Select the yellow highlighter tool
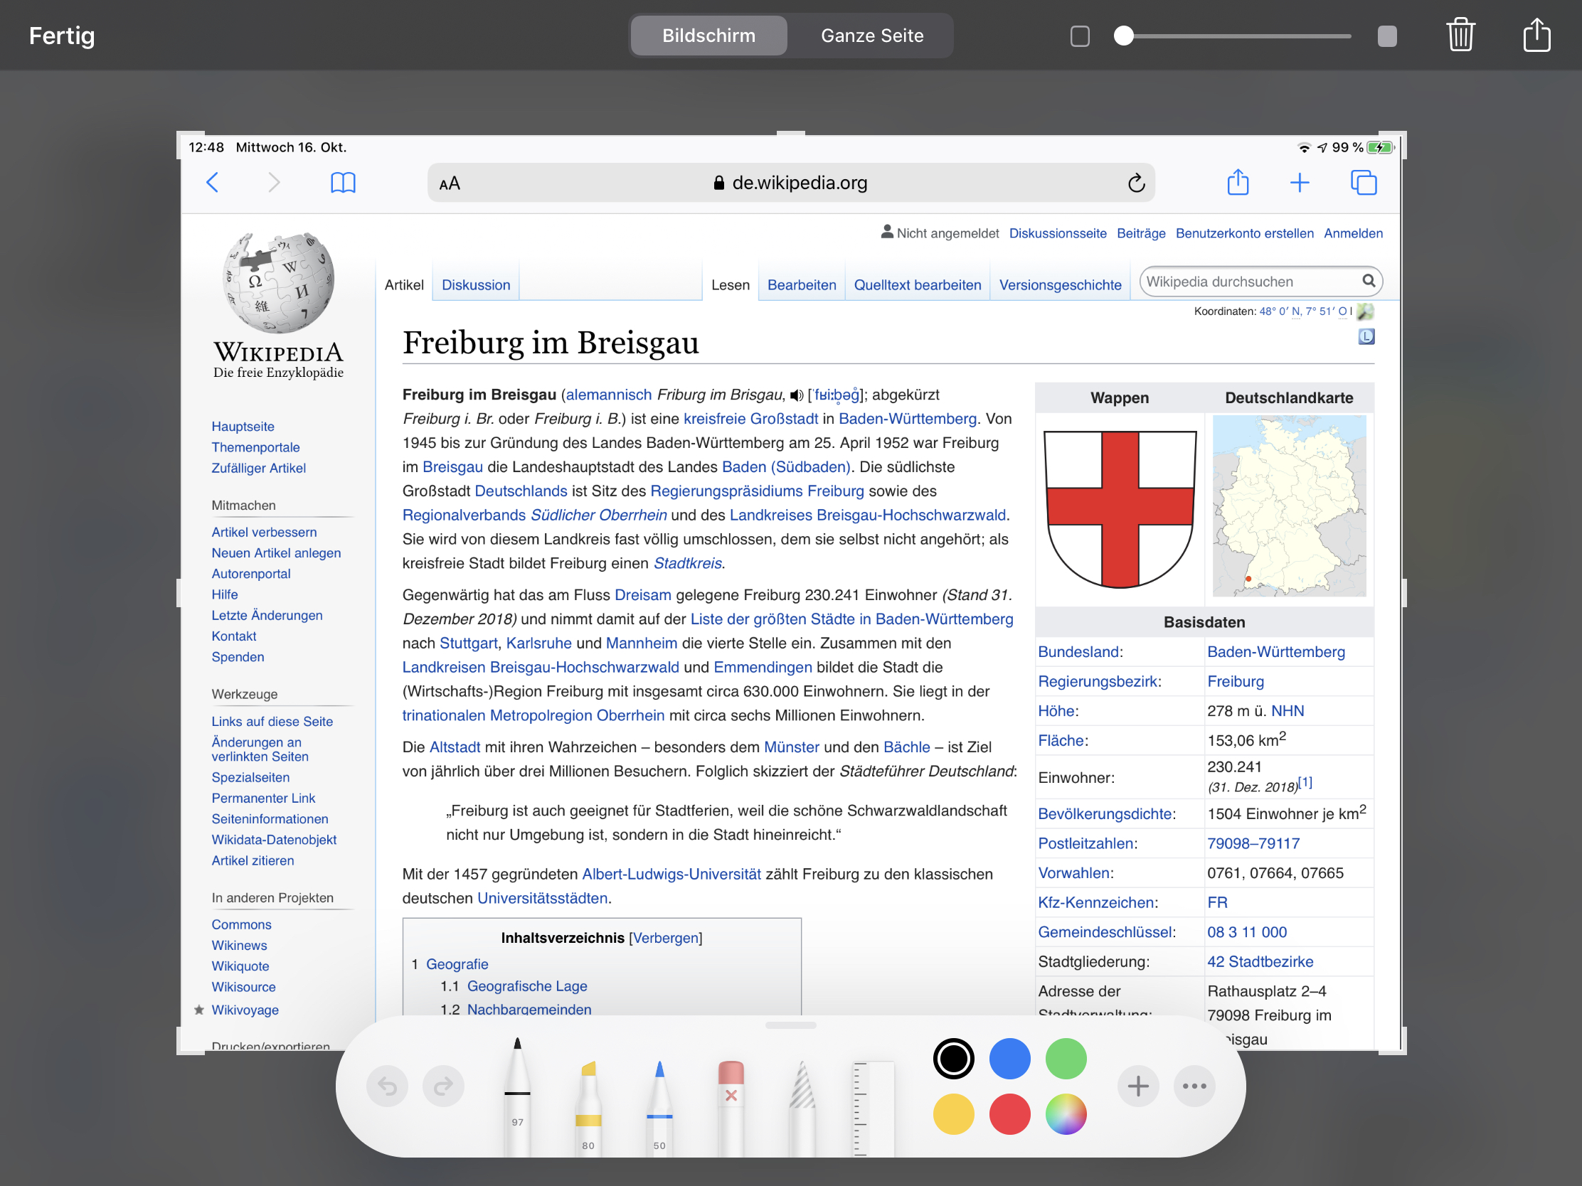This screenshot has height=1186, width=1582. click(x=588, y=1104)
